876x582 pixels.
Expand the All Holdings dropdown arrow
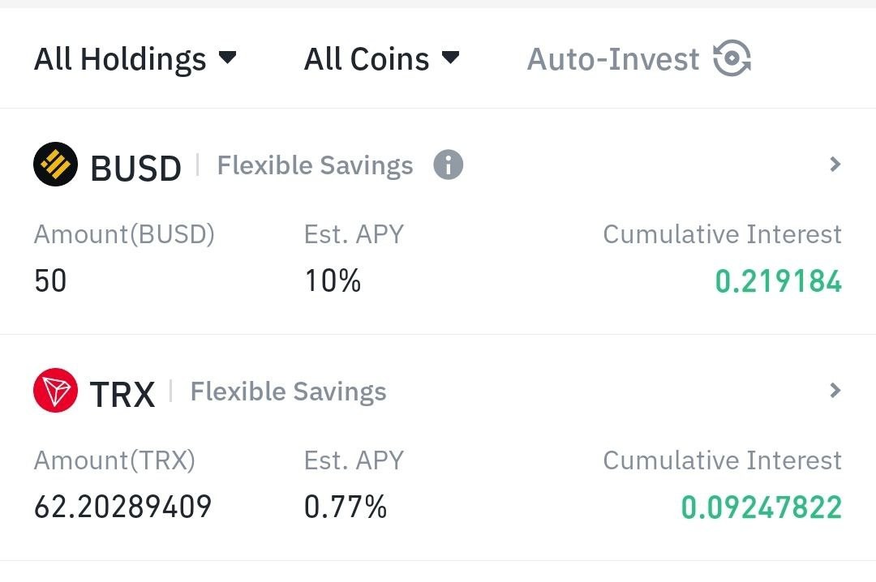(227, 57)
